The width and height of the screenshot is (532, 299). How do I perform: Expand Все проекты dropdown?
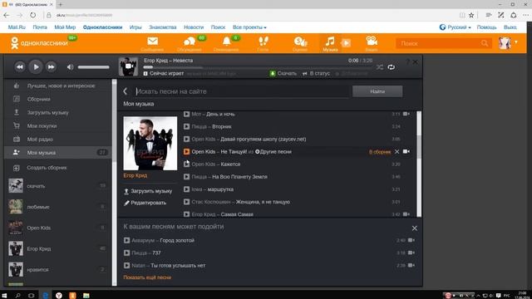249,27
